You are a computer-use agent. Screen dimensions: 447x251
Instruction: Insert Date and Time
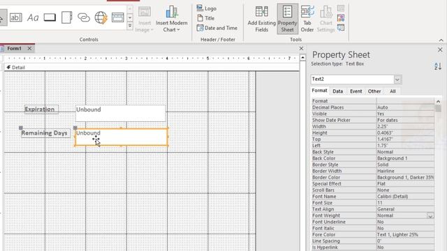217,28
